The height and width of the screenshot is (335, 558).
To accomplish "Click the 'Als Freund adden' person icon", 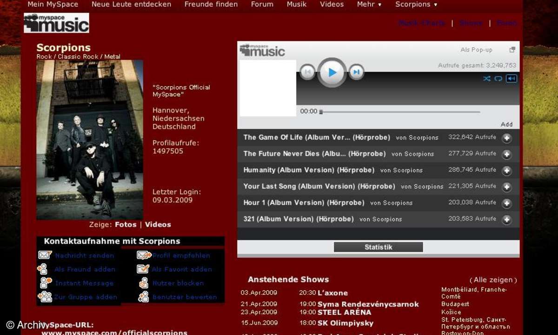I will (x=43, y=269).
